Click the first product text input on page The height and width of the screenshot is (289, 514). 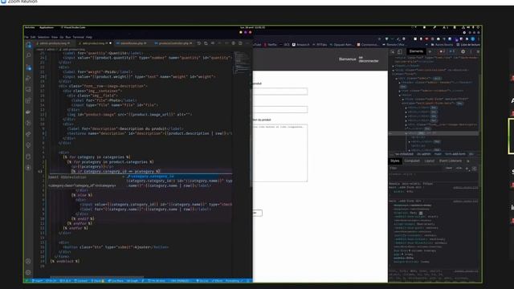[280, 92]
